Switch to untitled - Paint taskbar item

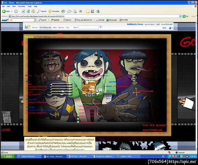click(128, 156)
